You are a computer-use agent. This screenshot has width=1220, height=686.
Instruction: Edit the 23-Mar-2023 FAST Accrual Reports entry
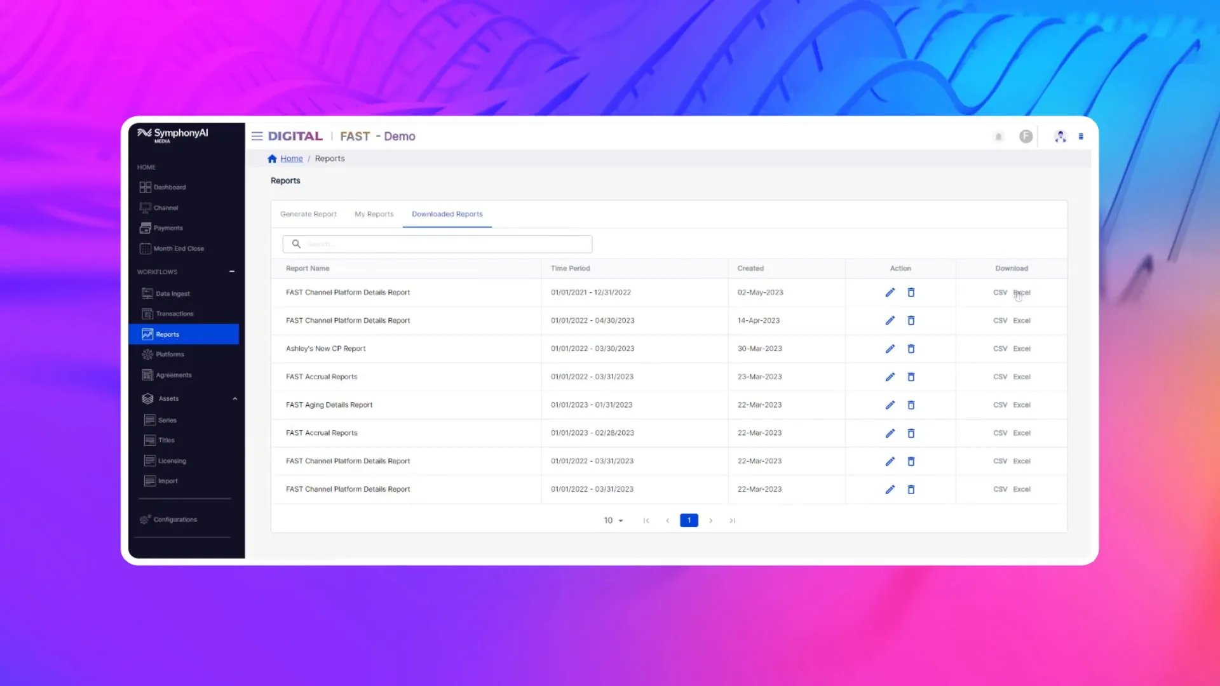(x=890, y=377)
